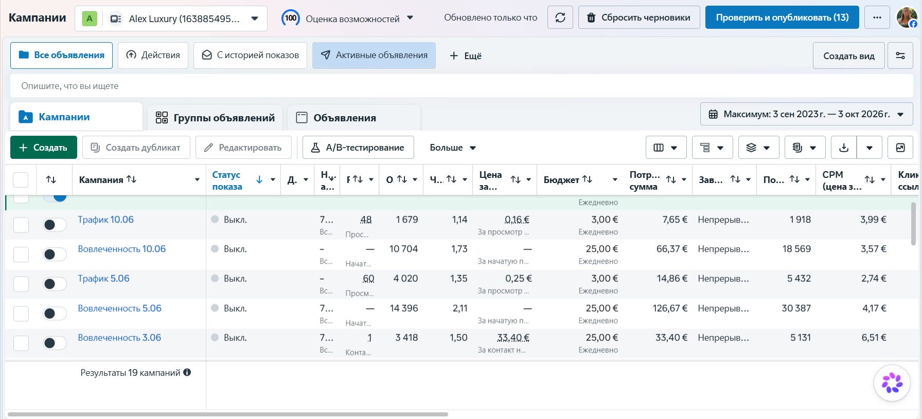Open the date range Максимум dropdown
The width and height of the screenshot is (922, 419).
pyautogui.click(x=806, y=114)
